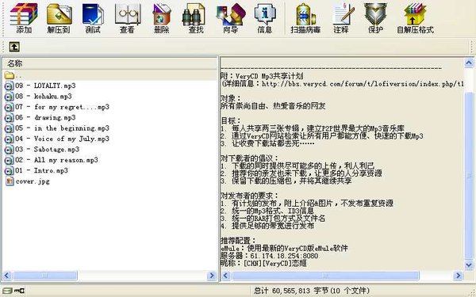This screenshot has height=297, width=476.
Task: Select the cover.jpg file
Action: click(33, 181)
